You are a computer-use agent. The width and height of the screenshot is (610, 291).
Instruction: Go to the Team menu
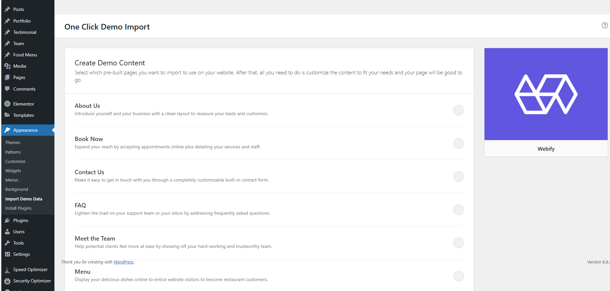[28, 43]
